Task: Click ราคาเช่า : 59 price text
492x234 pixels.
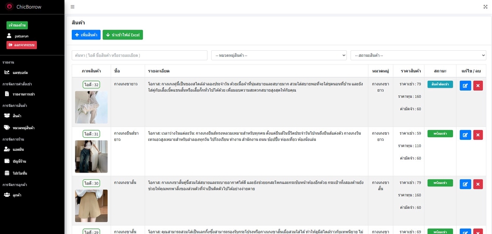Action: (410, 133)
